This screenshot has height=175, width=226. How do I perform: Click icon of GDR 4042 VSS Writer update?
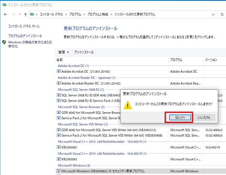pos(59,130)
